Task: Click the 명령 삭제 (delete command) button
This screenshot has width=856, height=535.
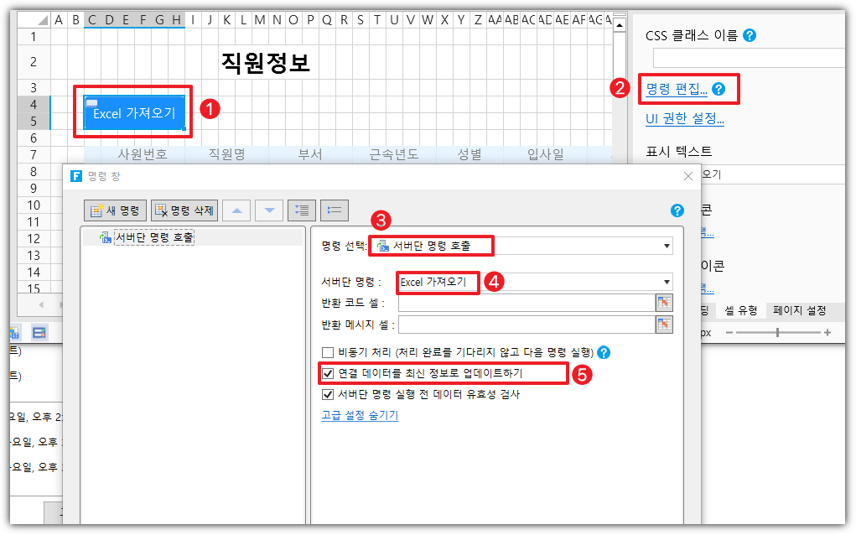Action: pyautogui.click(x=184, y=210)
